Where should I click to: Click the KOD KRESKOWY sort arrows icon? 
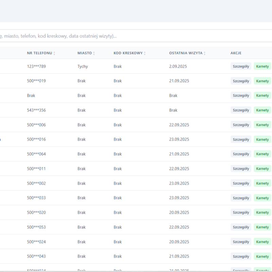click(145, 53)
